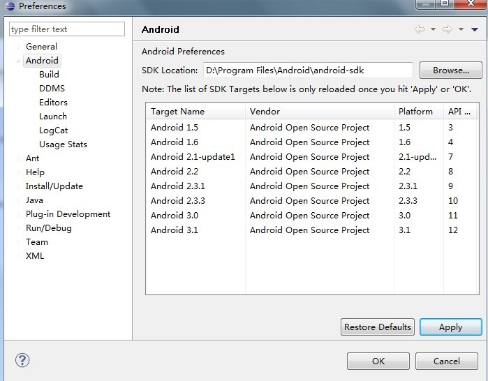Expand the Install/Update tree node
This screenshot has width=488, height=381.
point(18,186)
